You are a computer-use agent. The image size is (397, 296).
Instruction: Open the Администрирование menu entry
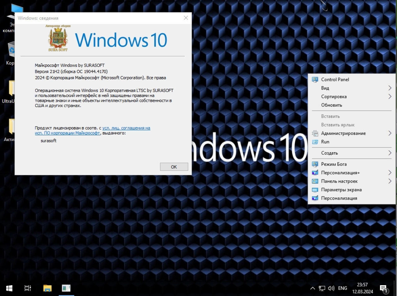click(352, 133)
